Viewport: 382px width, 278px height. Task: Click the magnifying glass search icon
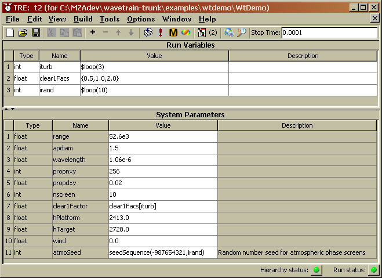click(242, 32)
